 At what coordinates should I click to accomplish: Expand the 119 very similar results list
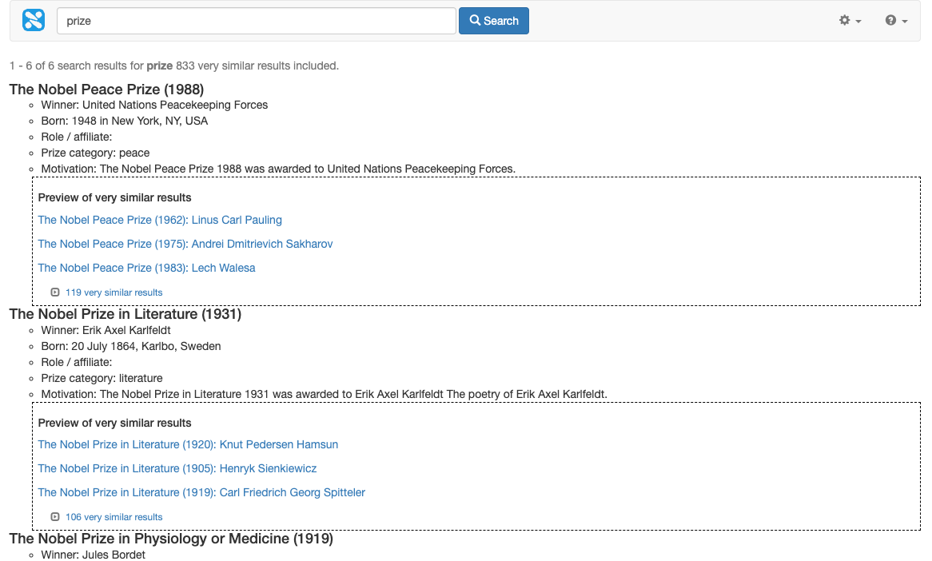(x=114, y=292)
